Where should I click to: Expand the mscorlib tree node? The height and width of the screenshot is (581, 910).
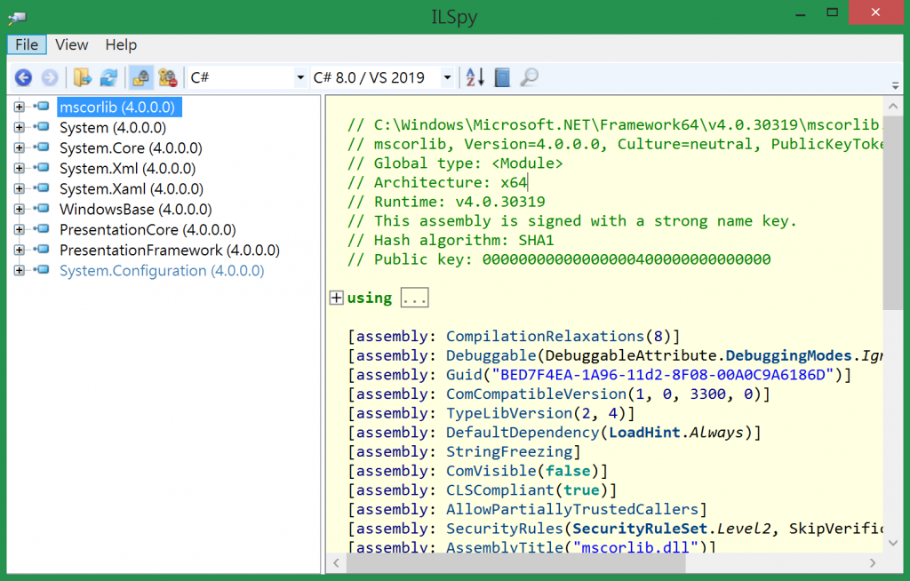tap(20, 107)
